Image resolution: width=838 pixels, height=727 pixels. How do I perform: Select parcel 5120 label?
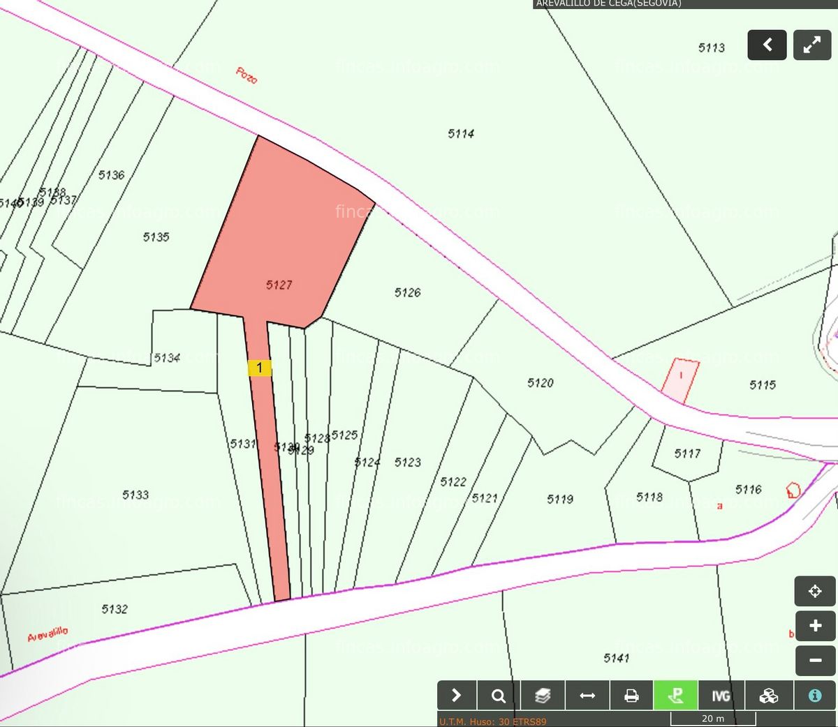(541, 382)
